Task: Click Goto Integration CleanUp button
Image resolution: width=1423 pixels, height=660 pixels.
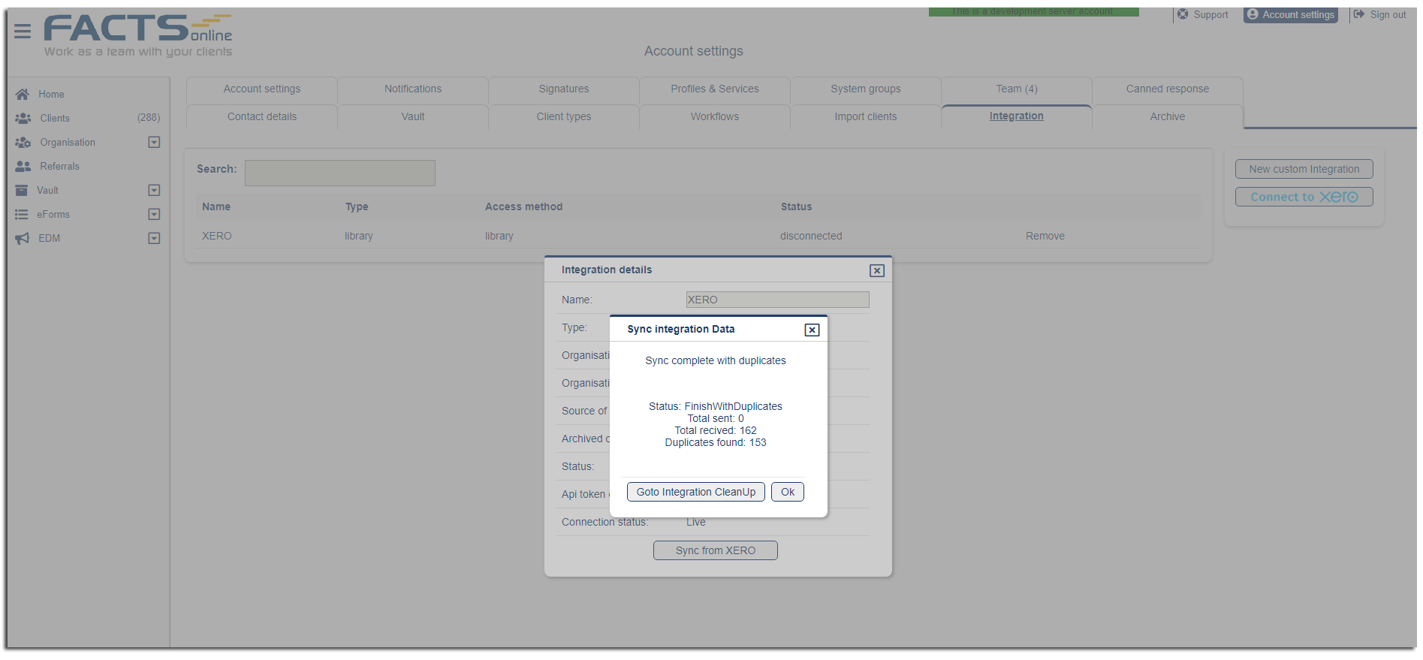Action: 696,492
